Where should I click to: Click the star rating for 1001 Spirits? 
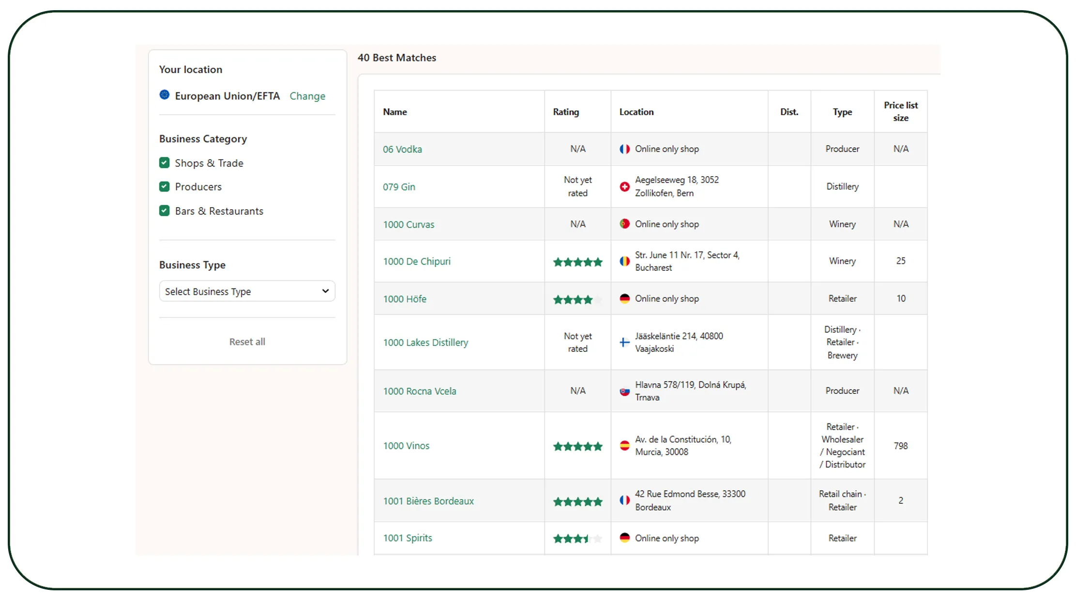(x=578, y=539)
